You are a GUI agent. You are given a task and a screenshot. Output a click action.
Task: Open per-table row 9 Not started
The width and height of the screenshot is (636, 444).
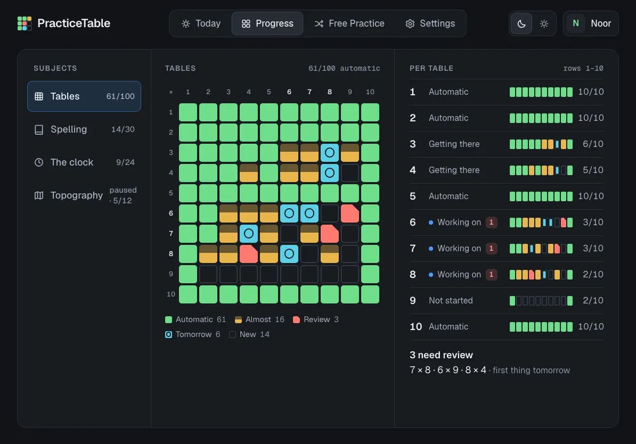tap(507, 300)
